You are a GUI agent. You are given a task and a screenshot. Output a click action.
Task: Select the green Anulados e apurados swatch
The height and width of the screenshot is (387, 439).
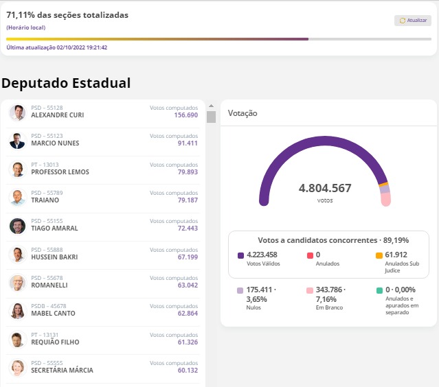click(x=379, y=291)
